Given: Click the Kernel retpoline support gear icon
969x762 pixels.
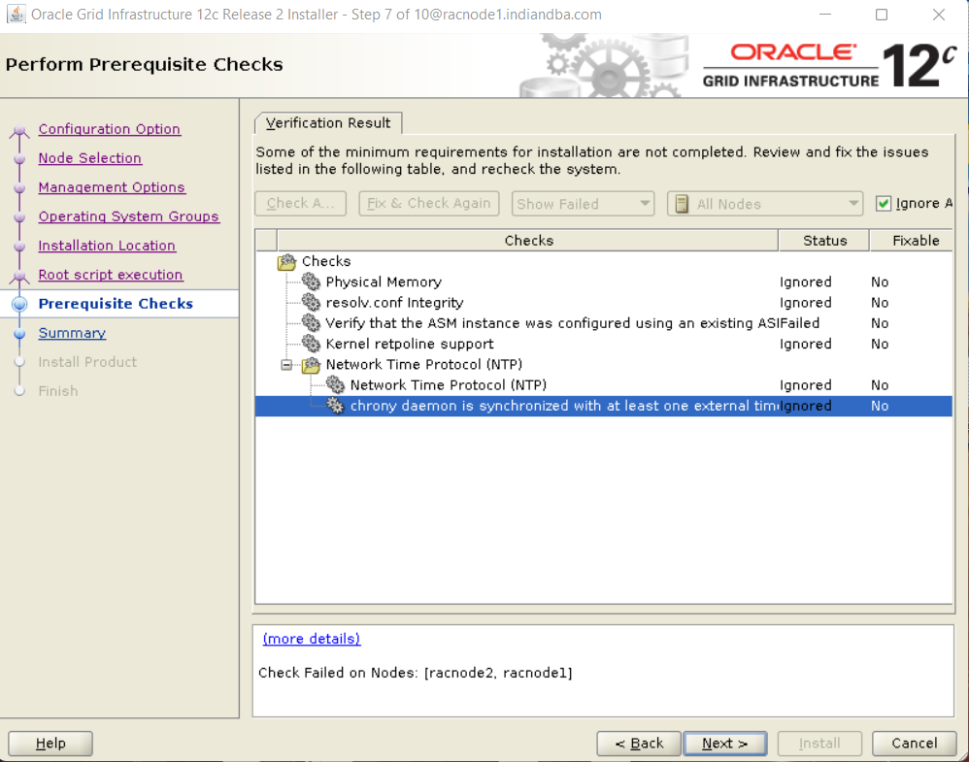Looking at the screenshot, I should coord(311,344).
